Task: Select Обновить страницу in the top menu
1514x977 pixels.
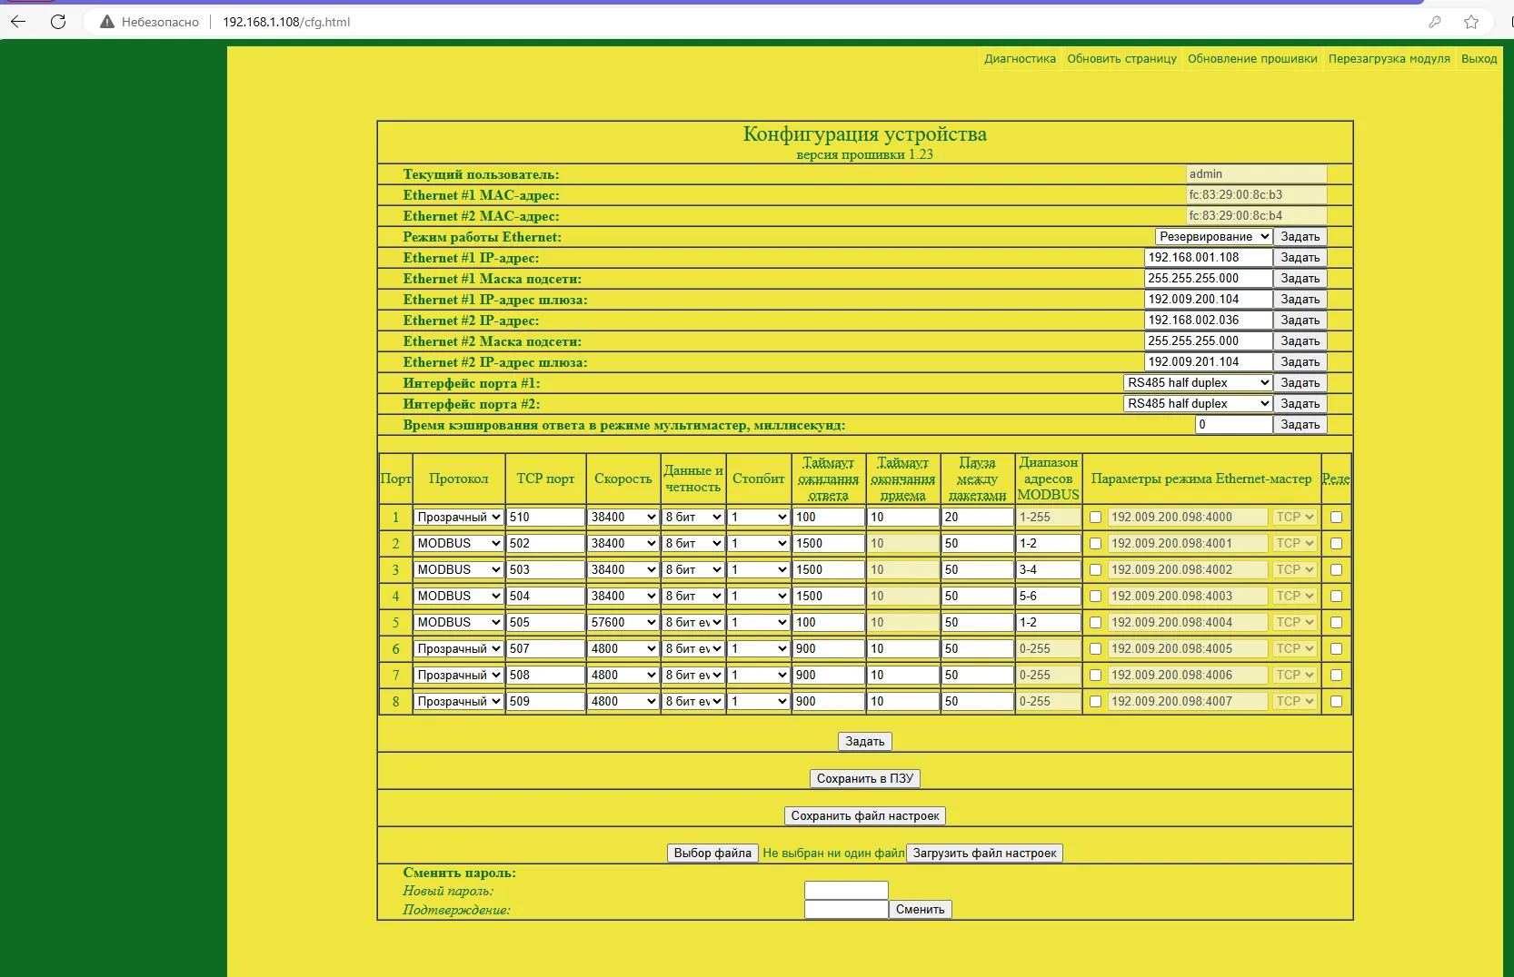Action: 1121,59
